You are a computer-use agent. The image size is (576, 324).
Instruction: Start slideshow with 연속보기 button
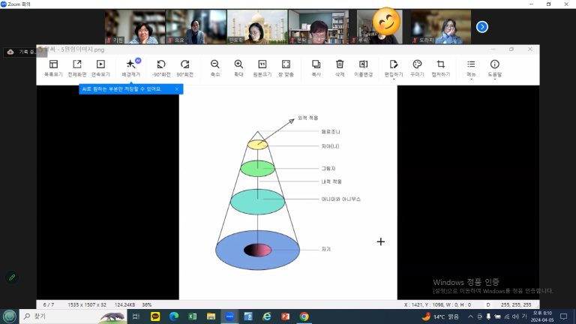click(x=100, y=67)
